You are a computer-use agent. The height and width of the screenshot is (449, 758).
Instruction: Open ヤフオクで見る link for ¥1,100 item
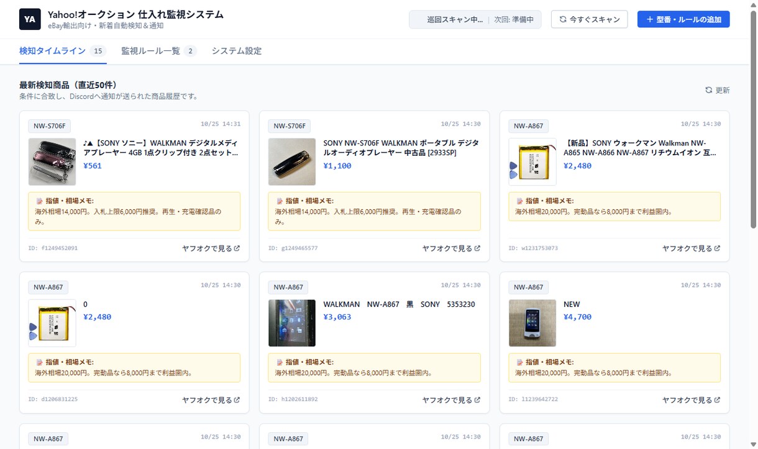coord(451,248)
